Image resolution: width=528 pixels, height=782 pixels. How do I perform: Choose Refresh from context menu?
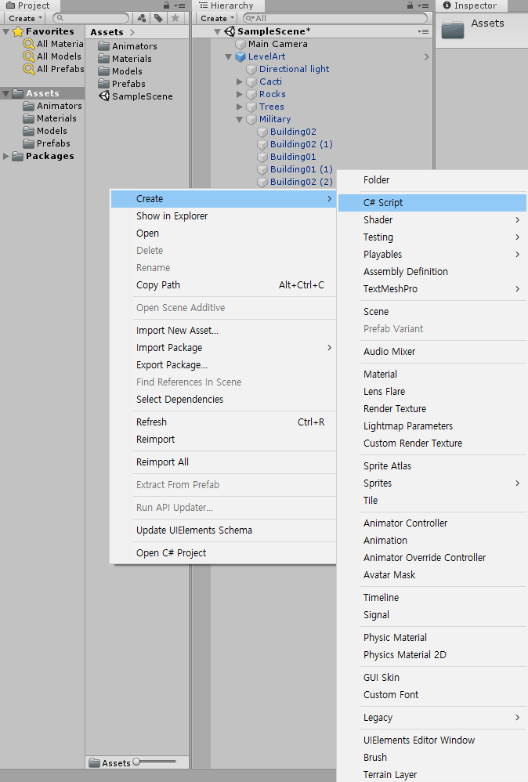coord(222,422)
